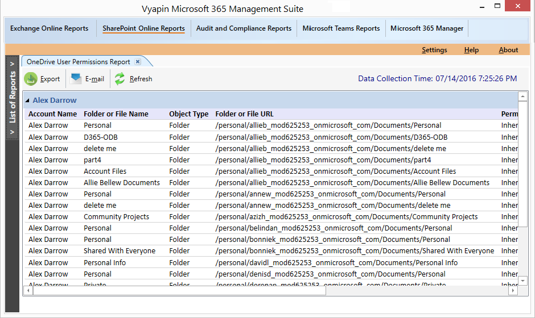This screenshot has height=318, width=535.
Task: Click the horizontal scrollbar left arrow
Action: click(x=28, y=290)
